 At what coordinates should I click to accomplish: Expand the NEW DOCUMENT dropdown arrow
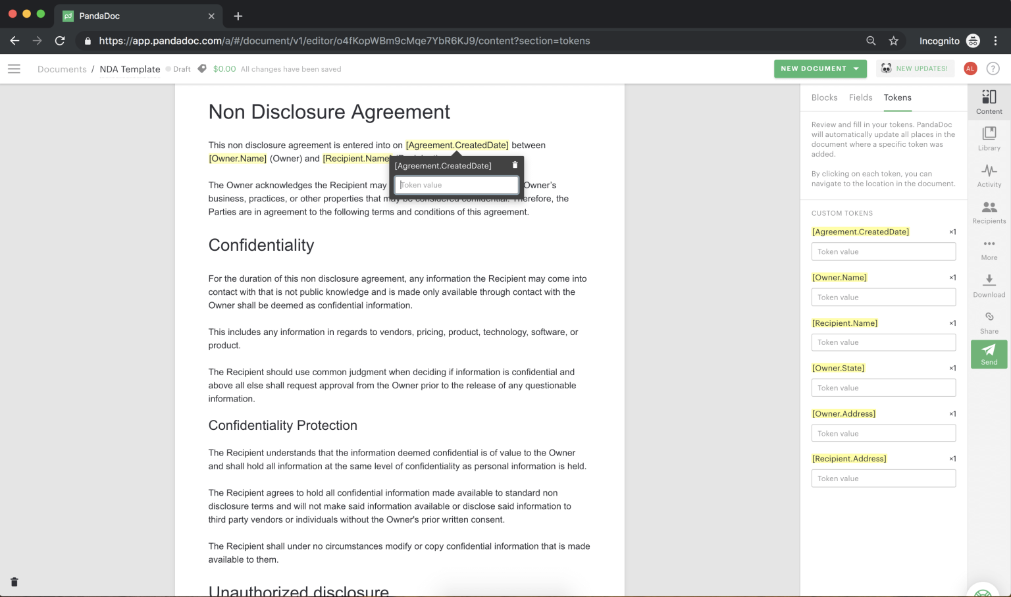click(856, 68)
